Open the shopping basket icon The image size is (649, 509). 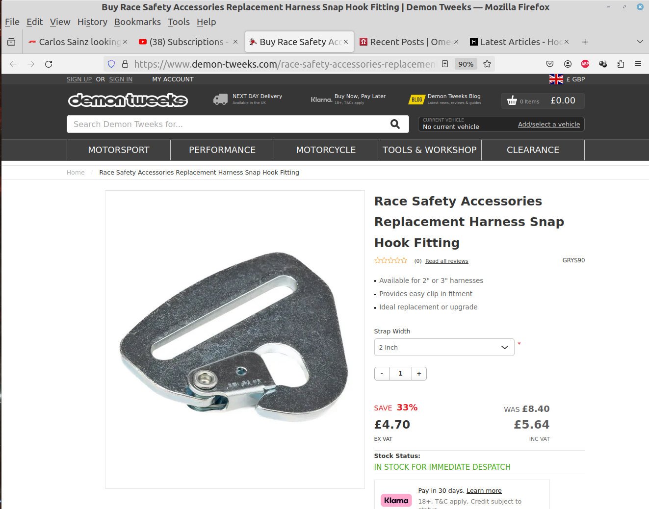512,101
